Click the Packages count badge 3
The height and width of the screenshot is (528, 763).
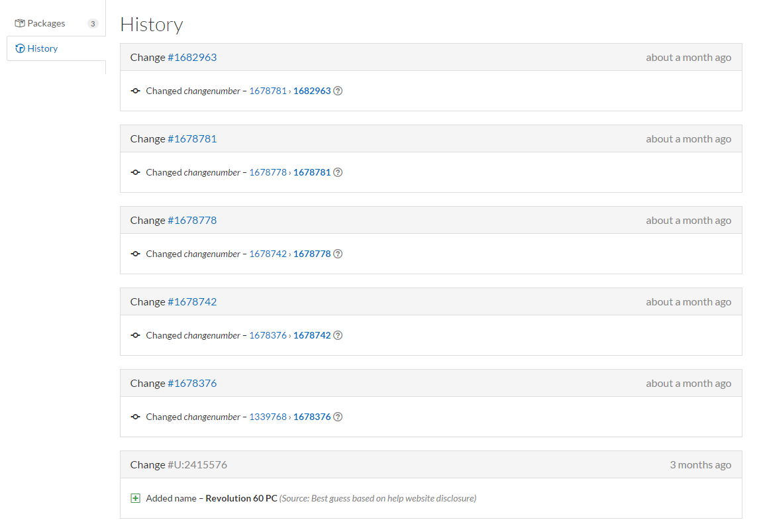(x=93, y=23)
